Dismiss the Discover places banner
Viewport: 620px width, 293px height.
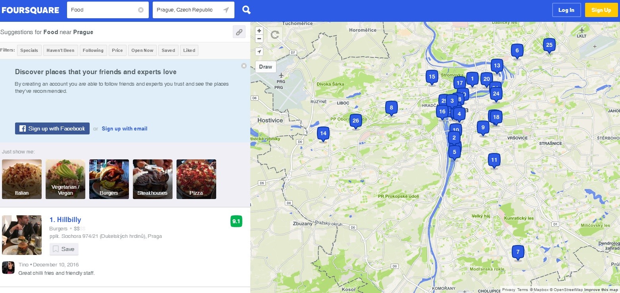coord(244,66)
